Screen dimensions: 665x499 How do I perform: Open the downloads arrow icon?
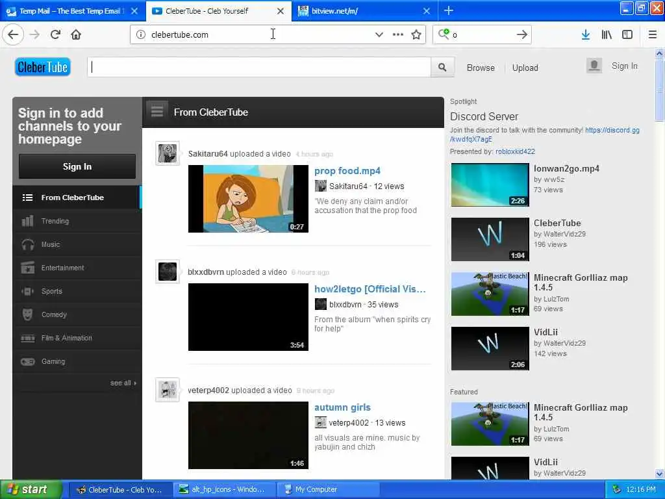click(586, 34)
